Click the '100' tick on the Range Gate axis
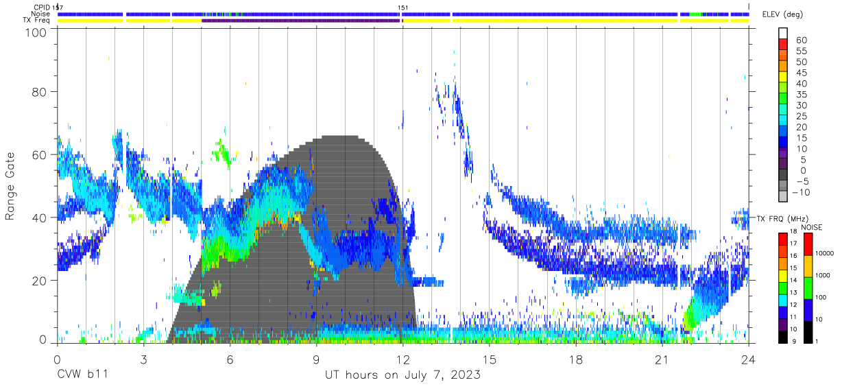842x389 pixels. point(37,32)
